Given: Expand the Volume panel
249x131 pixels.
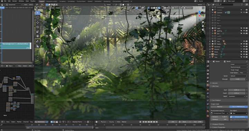Looking at the screenshot, I should click(215, 83).
